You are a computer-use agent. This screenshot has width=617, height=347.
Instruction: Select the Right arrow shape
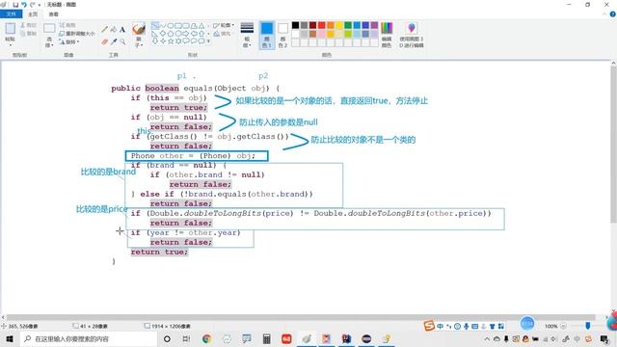(x=186, y=34)
